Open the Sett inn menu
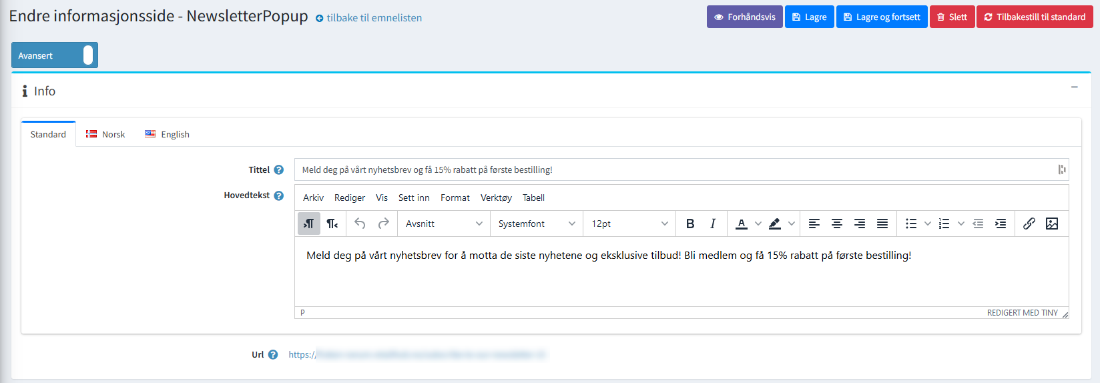1100x383 pixels. pyautogui.click(x=414, y=198)
